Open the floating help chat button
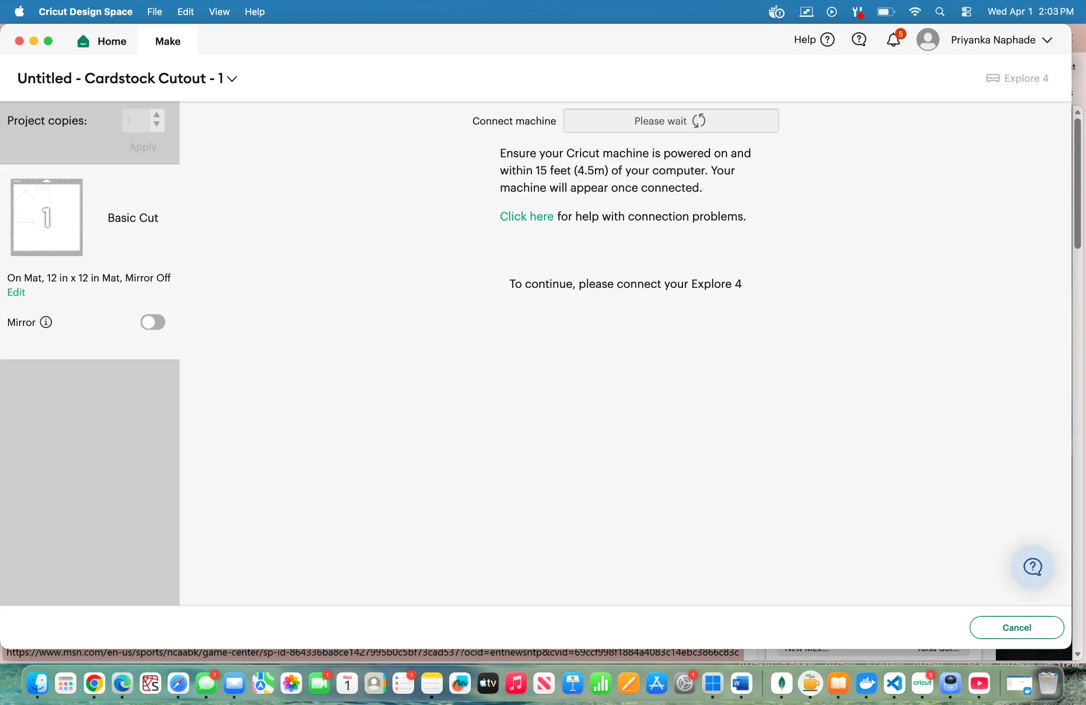This screenshot has height=705, width=1086. point(1032,567)
